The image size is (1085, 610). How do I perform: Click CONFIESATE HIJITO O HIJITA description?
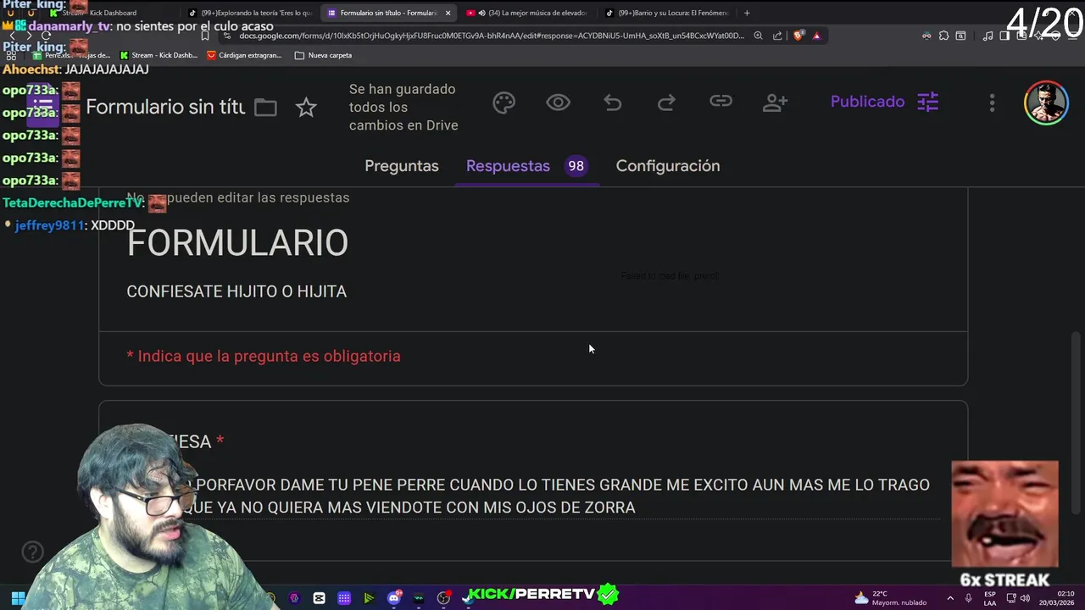pos(236,291)
